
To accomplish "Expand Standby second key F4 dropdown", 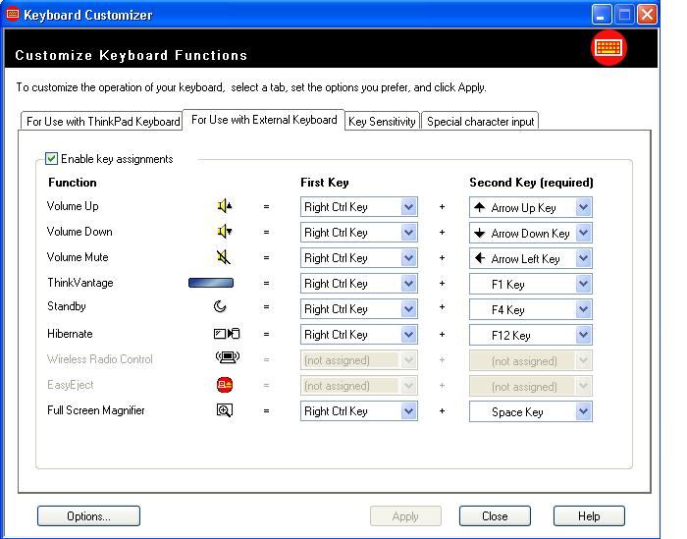I will coord(584,309).
